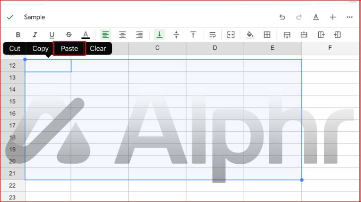Align cell content to vertical middle
361x202 pixels.
pyautogui.click(x=176, y=35)
